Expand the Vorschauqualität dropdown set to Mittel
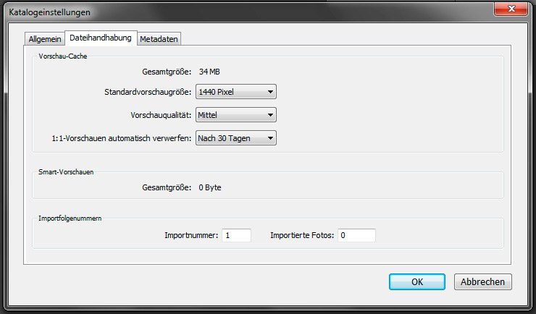536x314 pixels. (236, 115)
